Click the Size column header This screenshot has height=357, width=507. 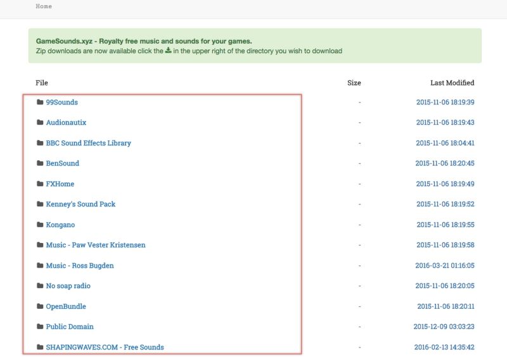coord(354,83)
